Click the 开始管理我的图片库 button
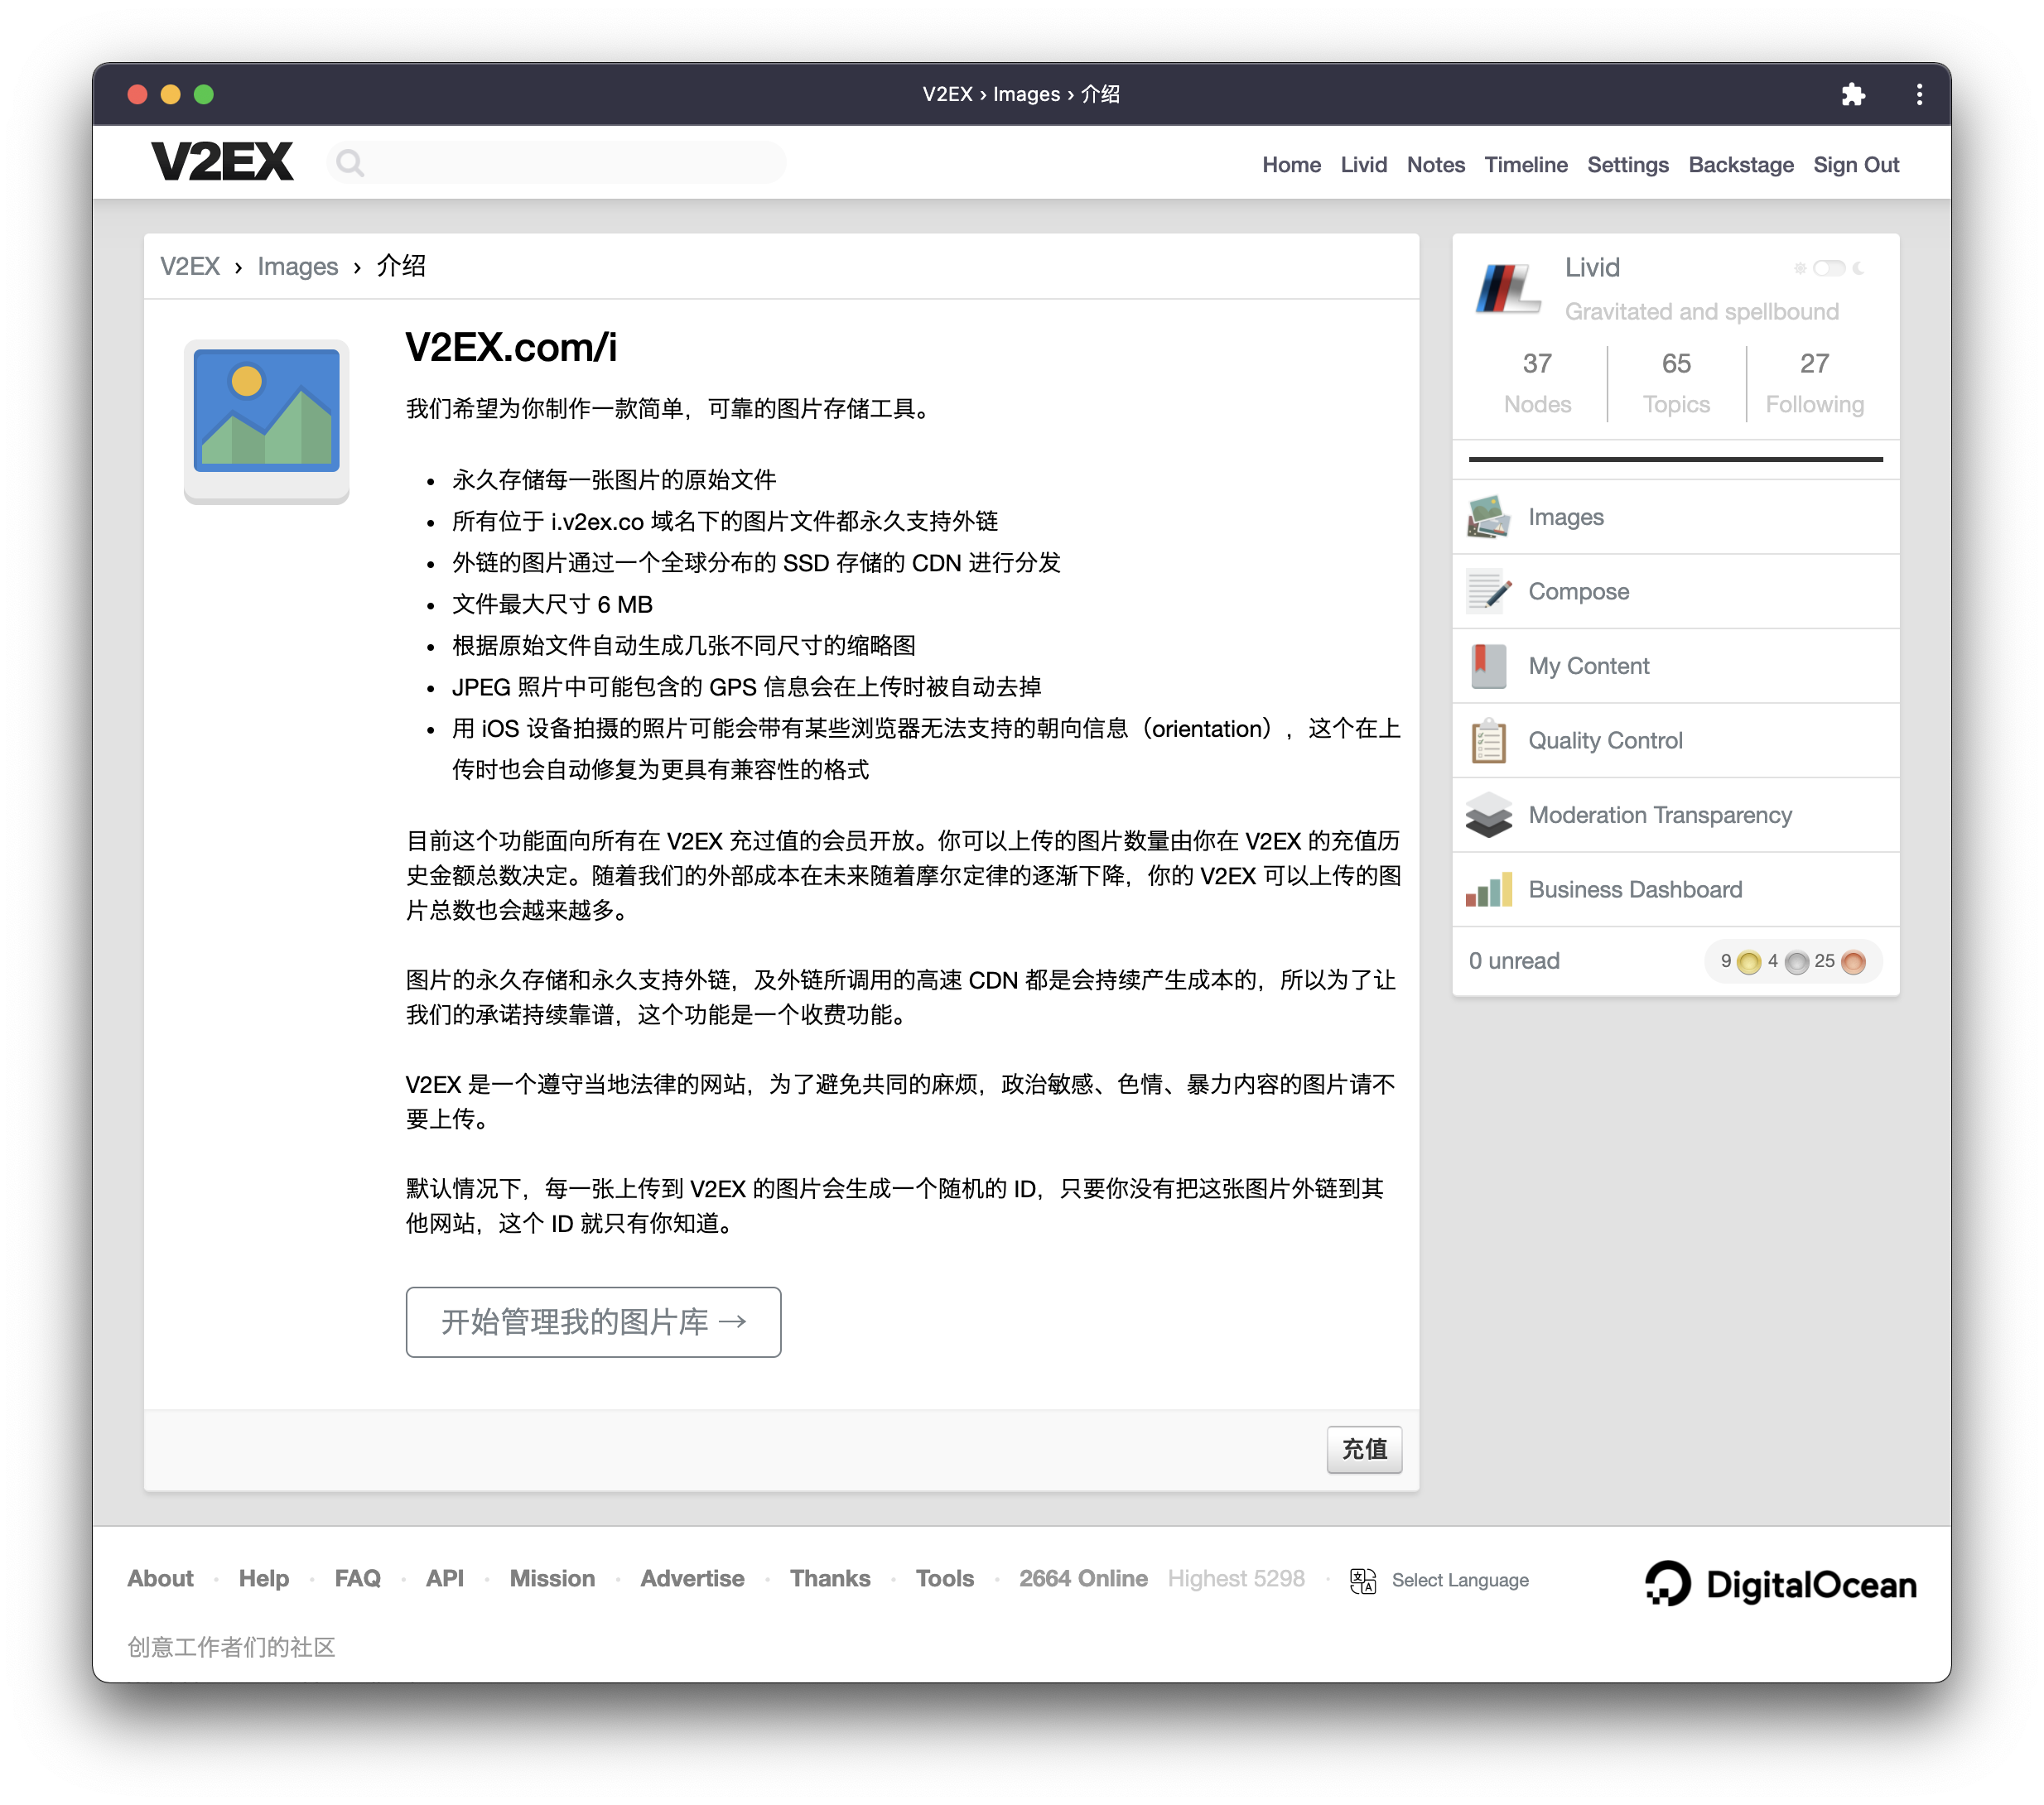This screenshot has height=1805, width=2044. [x=594, y=1322]
